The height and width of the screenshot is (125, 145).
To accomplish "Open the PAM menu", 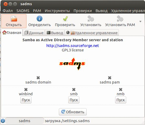I will point(37,11).
